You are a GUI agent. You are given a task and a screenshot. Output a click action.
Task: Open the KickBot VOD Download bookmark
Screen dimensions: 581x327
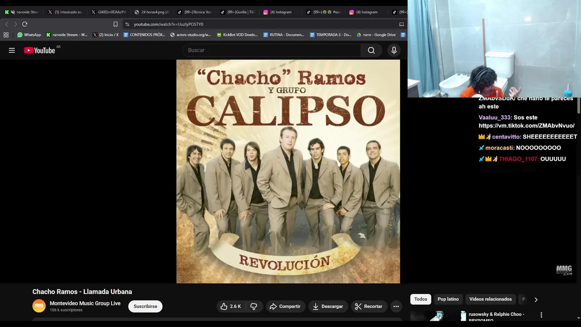pos(237,35)
